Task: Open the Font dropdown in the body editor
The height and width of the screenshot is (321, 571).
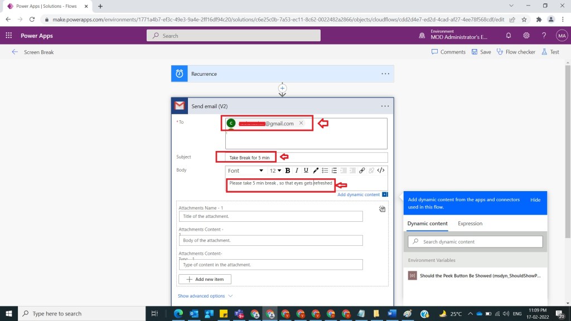Action: coord(245,171)
